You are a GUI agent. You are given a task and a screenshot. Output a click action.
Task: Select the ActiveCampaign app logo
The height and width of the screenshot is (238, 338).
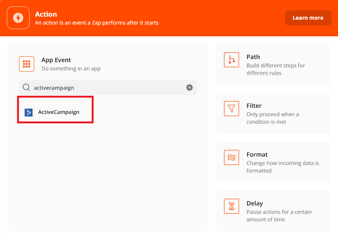(29, 112)
